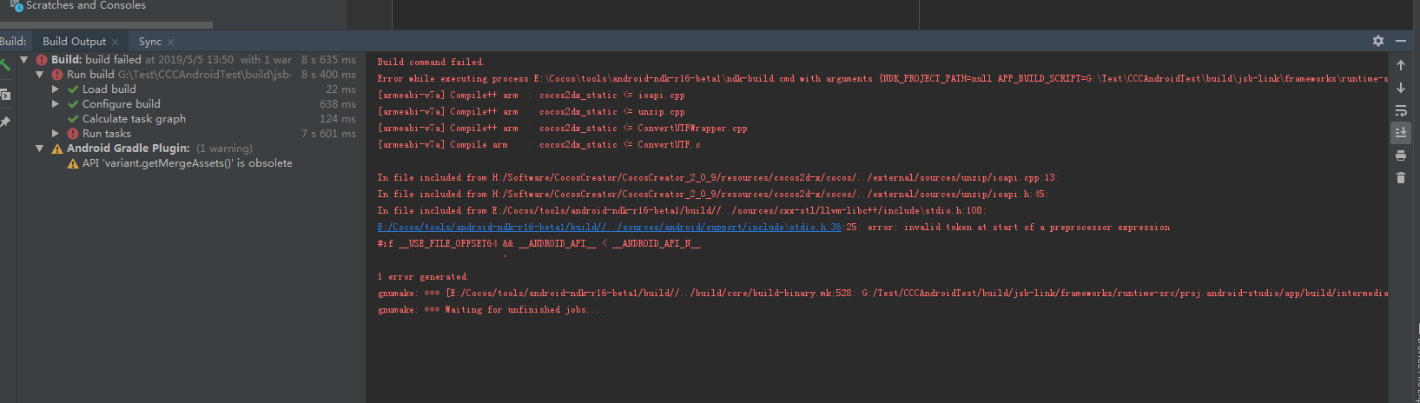
Task: Click the green hammer build icon
Action: (x=4, y=64)
